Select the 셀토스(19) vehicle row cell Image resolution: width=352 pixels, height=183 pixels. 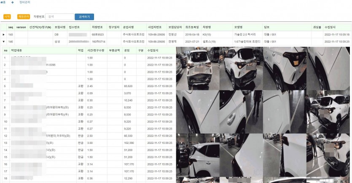pos(209,42)
